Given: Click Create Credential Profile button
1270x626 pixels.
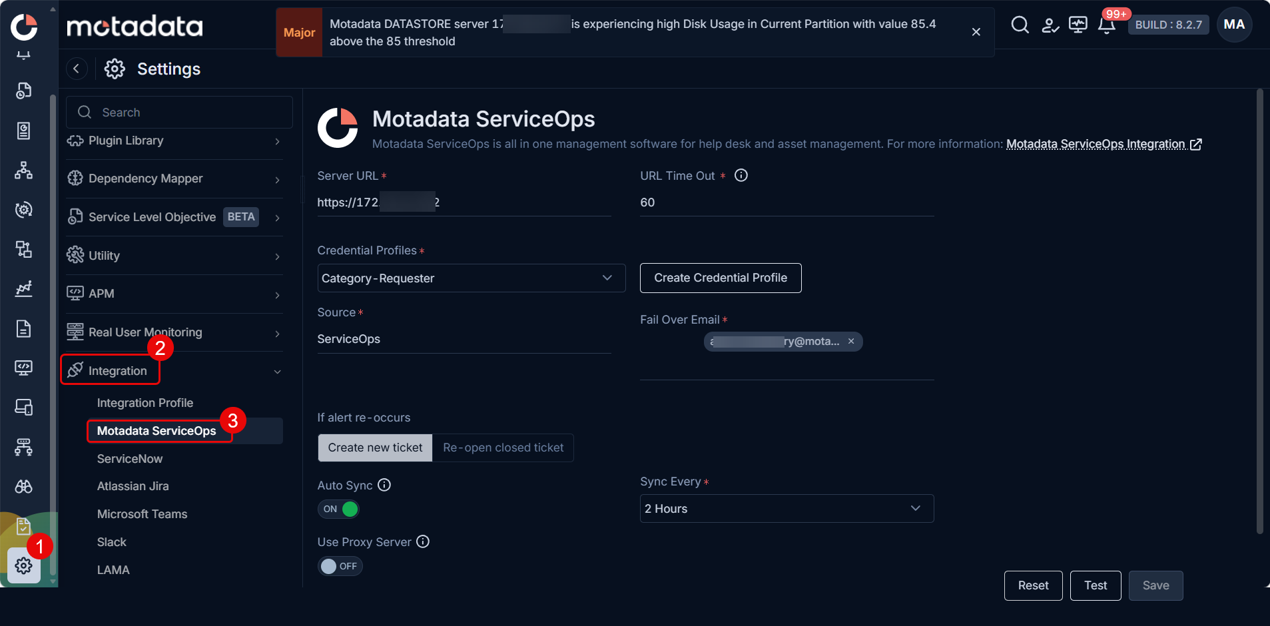Looking at the screenshot, I should (x=721, y=278).
